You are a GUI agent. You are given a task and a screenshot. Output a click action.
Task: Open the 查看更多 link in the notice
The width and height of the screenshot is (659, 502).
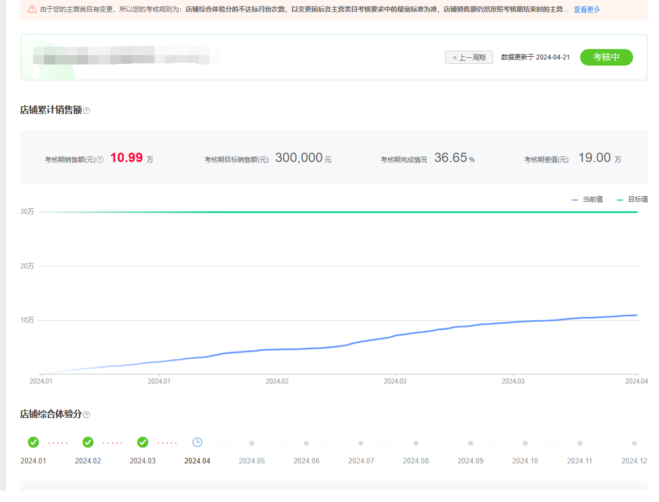point(587,9)
